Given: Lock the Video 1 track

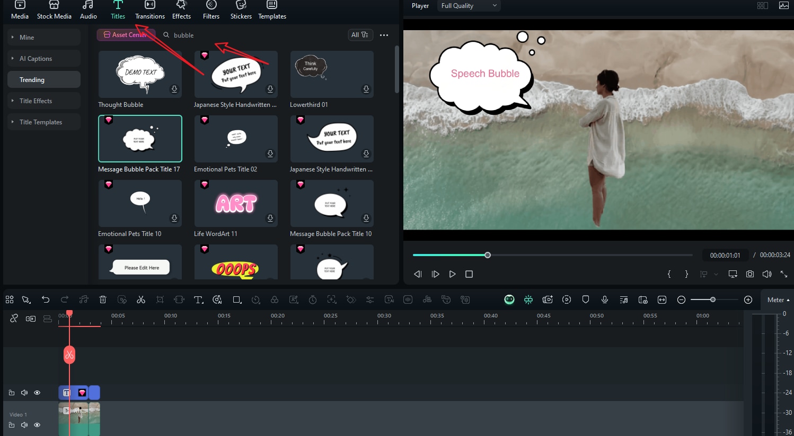Looking at the screenshot, I should coord(12,425).
